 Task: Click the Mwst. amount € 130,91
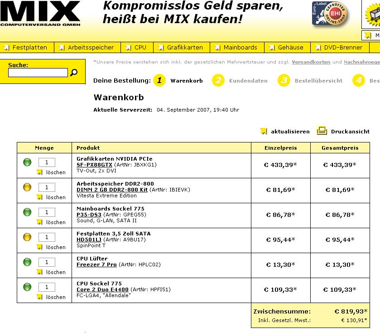click(354, 320)
